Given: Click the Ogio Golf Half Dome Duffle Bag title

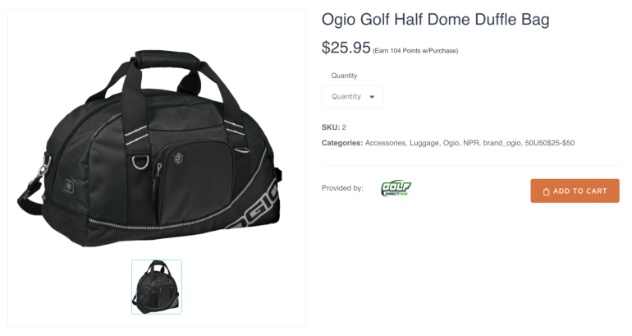Looking at the screenshot, I should 435,20.
